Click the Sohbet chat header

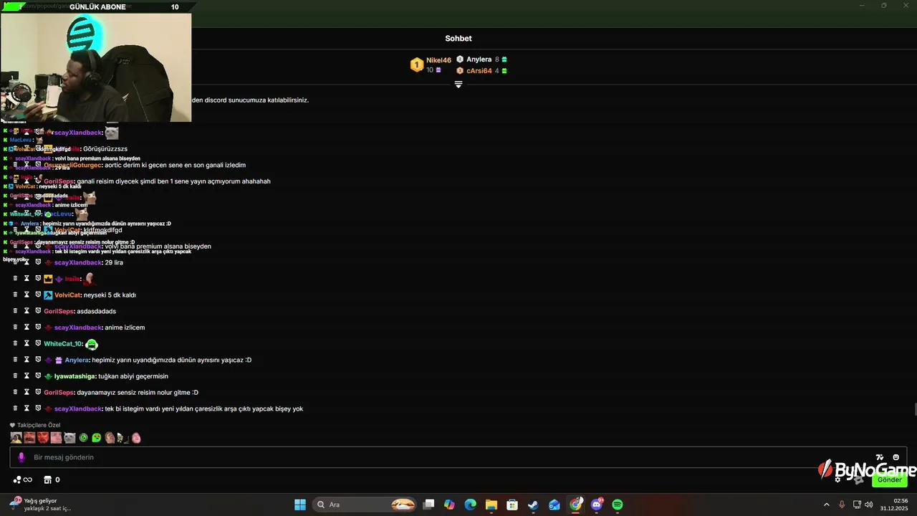click(458, 39)
